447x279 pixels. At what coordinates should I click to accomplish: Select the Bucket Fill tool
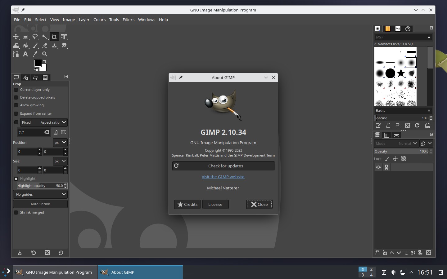point(25,46)
